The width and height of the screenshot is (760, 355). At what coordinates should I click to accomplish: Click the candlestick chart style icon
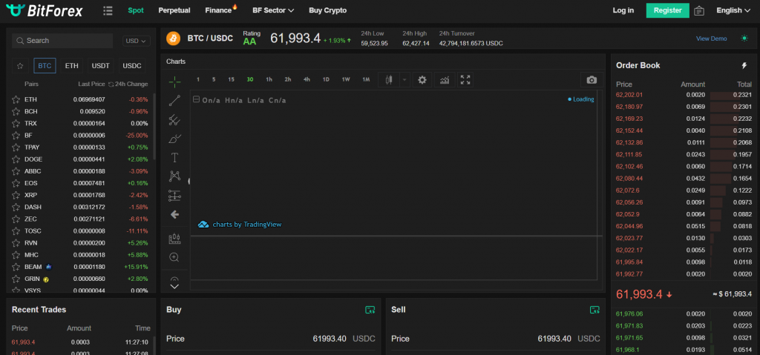[x=388, y=80]
